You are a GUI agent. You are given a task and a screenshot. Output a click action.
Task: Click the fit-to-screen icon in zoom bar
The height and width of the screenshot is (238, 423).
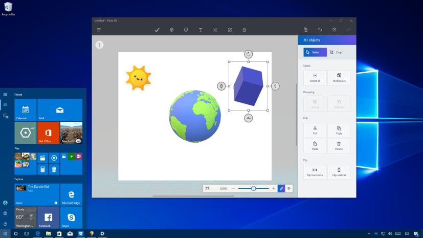coord(207,188)
